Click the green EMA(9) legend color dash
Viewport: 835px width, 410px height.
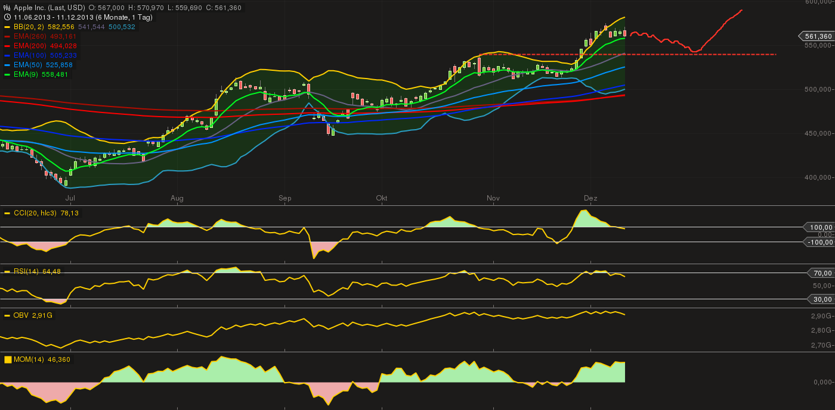[x=7, y=74]
